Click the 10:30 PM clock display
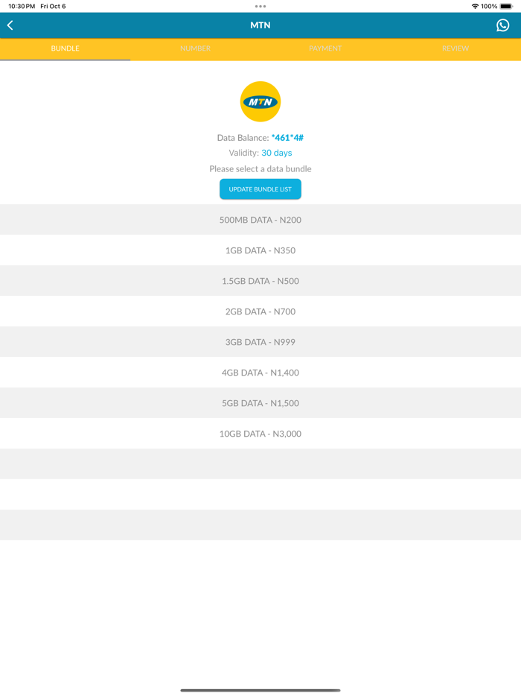Viewport: 521px width, 696px height. coord(18,5)
